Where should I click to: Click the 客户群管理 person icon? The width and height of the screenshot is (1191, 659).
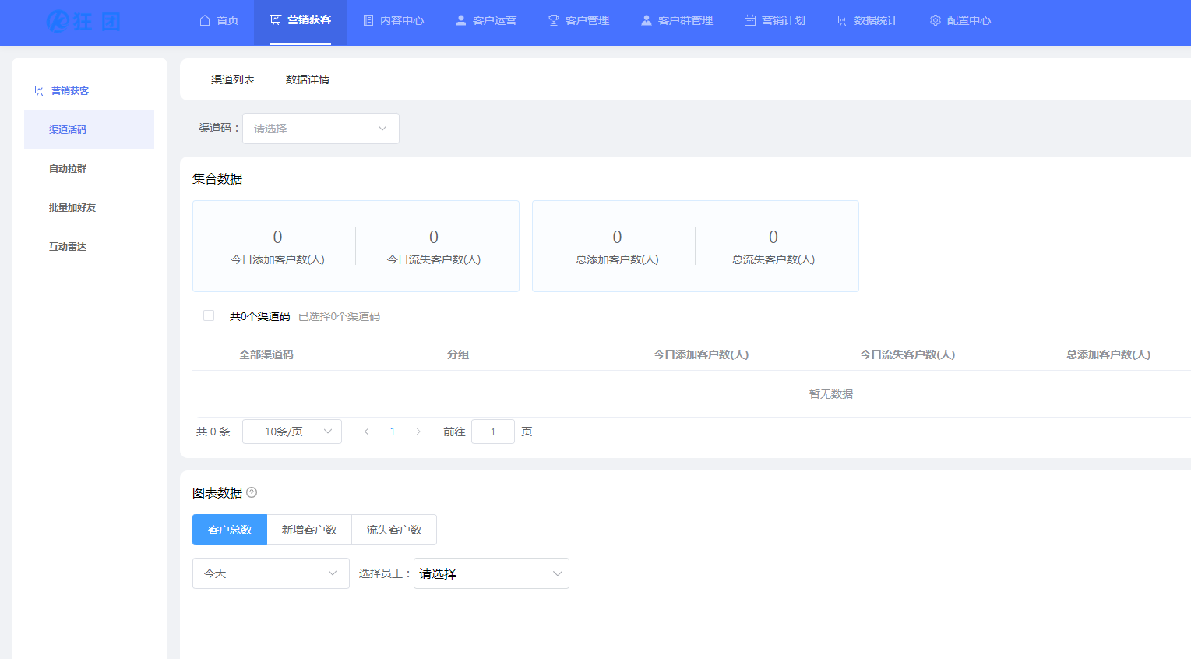point(647,20)
